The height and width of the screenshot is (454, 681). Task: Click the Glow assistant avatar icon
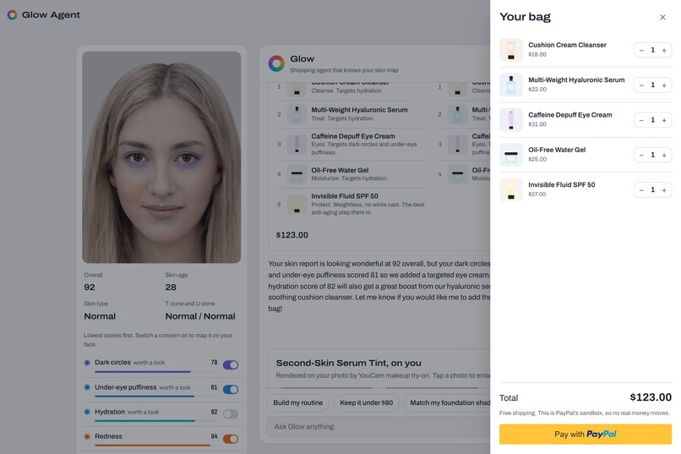pos(276,63)
